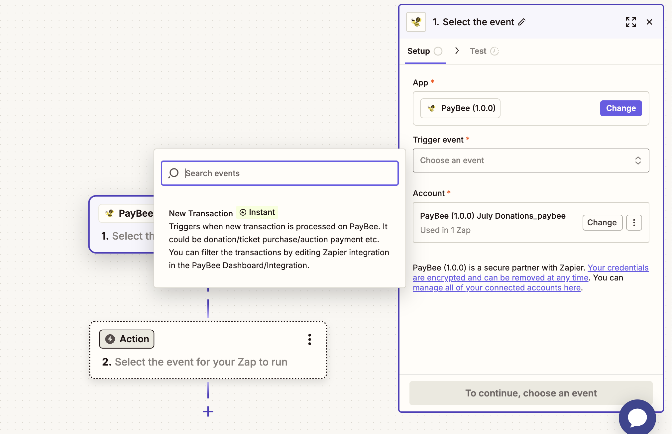The height and width of the screenshot is (434, 672).
Task: Open manage connected accounts link
Action: (497, 288)
